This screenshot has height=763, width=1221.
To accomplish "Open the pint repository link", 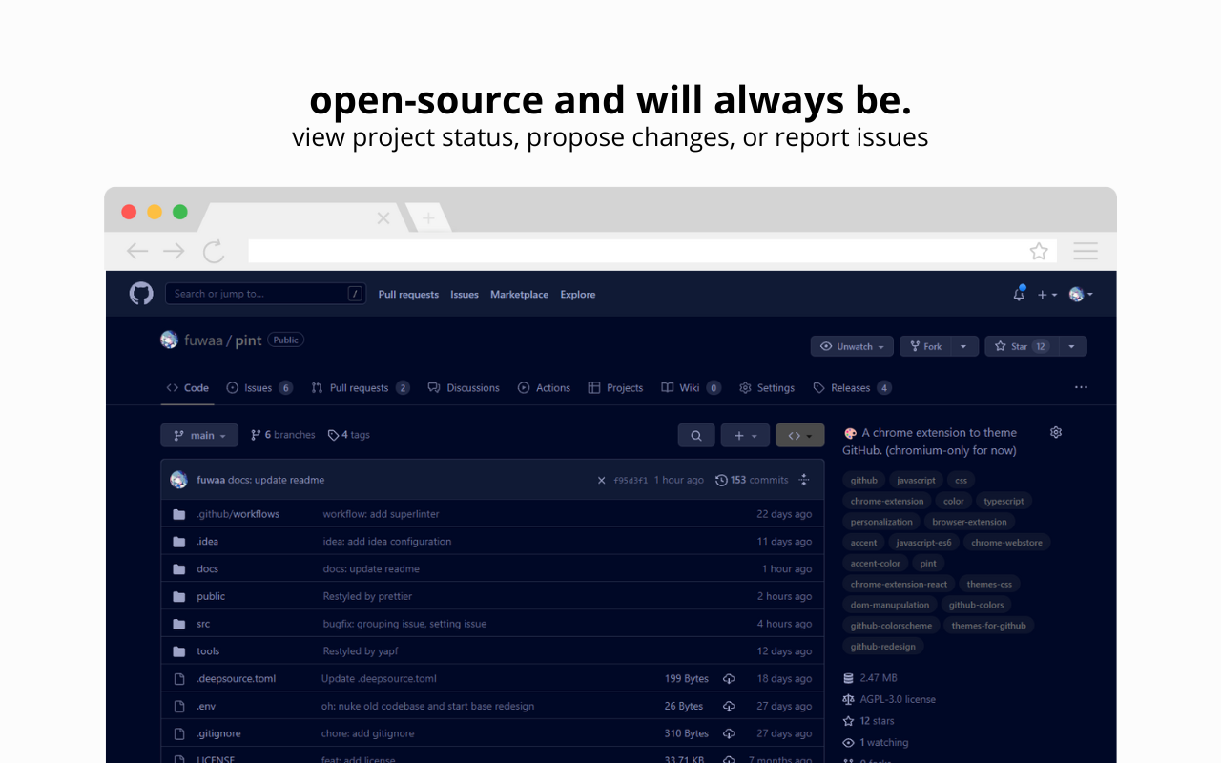I will 248,340.
